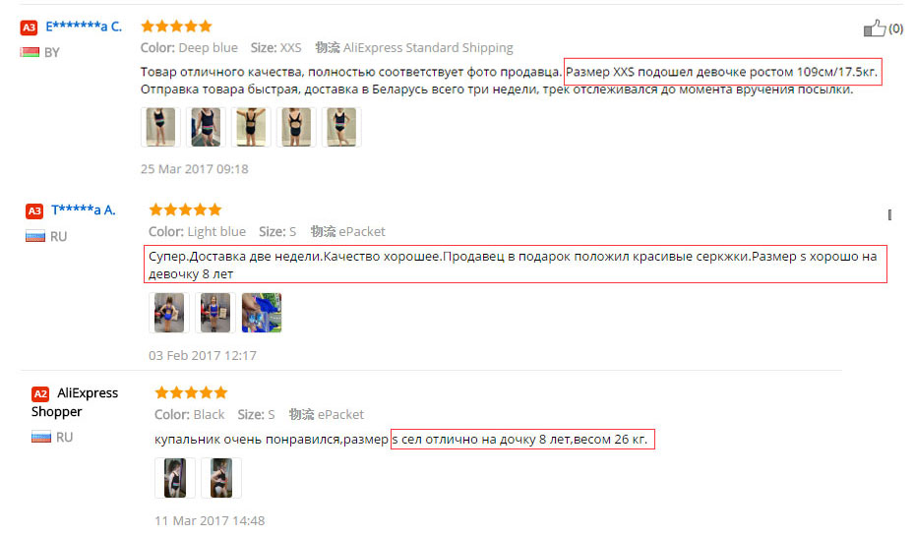
Task: Open reviewer profile T*****a A.
Action: tap(84, 209)
